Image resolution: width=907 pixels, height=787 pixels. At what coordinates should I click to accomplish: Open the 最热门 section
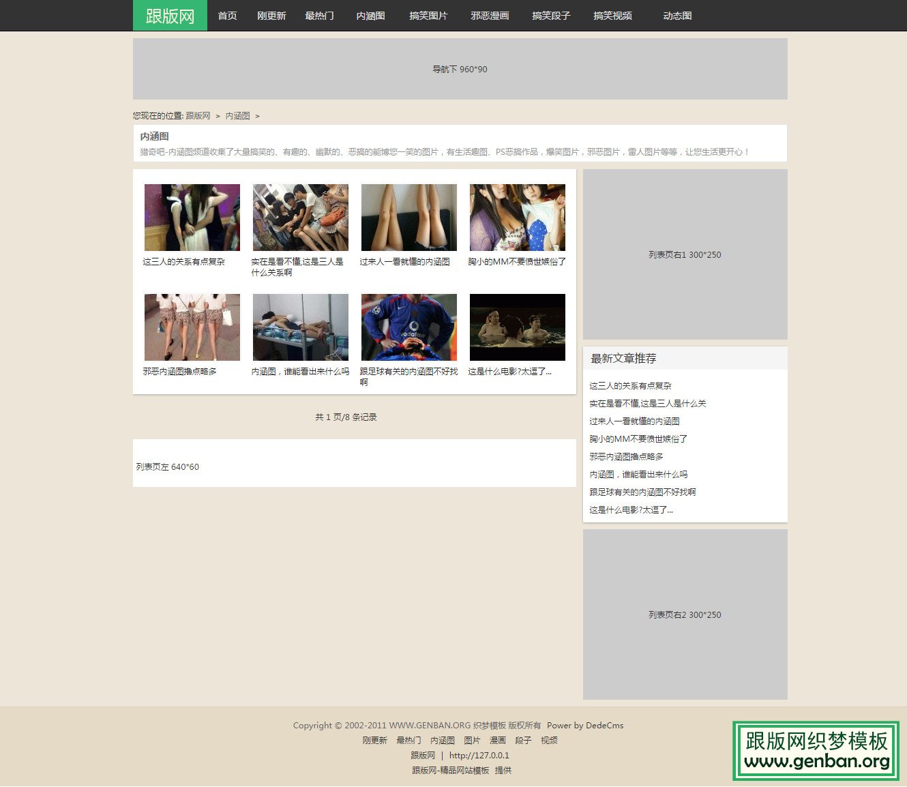tap(320, 15)
